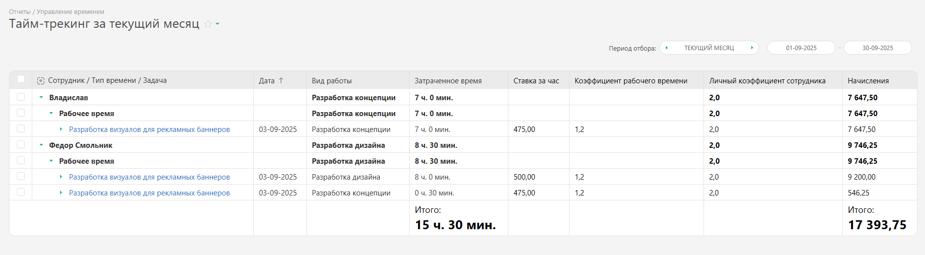Click the grouping settings icon in table header

(41, 81)
